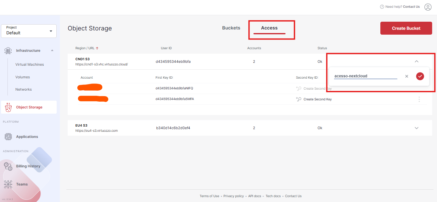
Task: Open Privacy policy footer link
Action: click(234, 196)
